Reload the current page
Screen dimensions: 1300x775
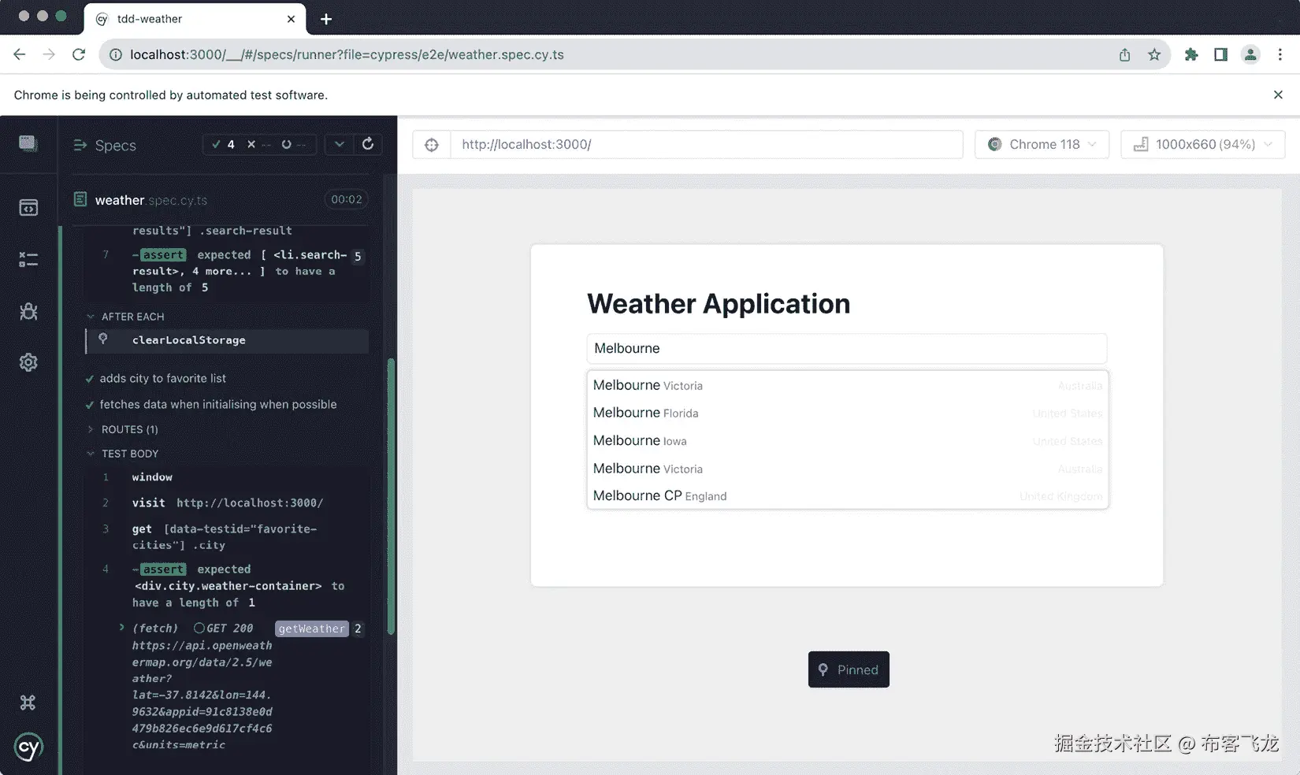coord(79,54)
